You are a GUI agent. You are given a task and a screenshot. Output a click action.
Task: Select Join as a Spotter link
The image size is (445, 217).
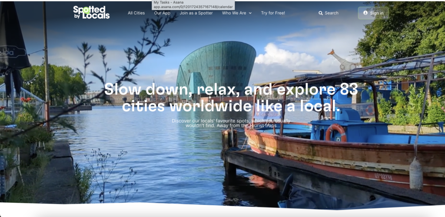coord(196,13)
